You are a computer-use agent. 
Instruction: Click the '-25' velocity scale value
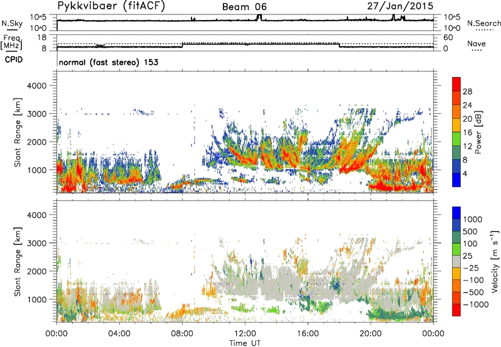(471, 267)
